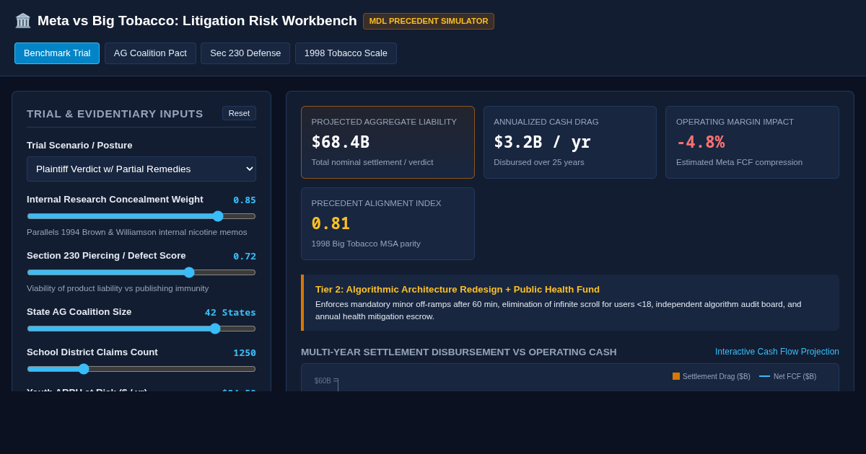
Task: Select the Annualized Cash Drag card
Action: (x=570, y=142)
